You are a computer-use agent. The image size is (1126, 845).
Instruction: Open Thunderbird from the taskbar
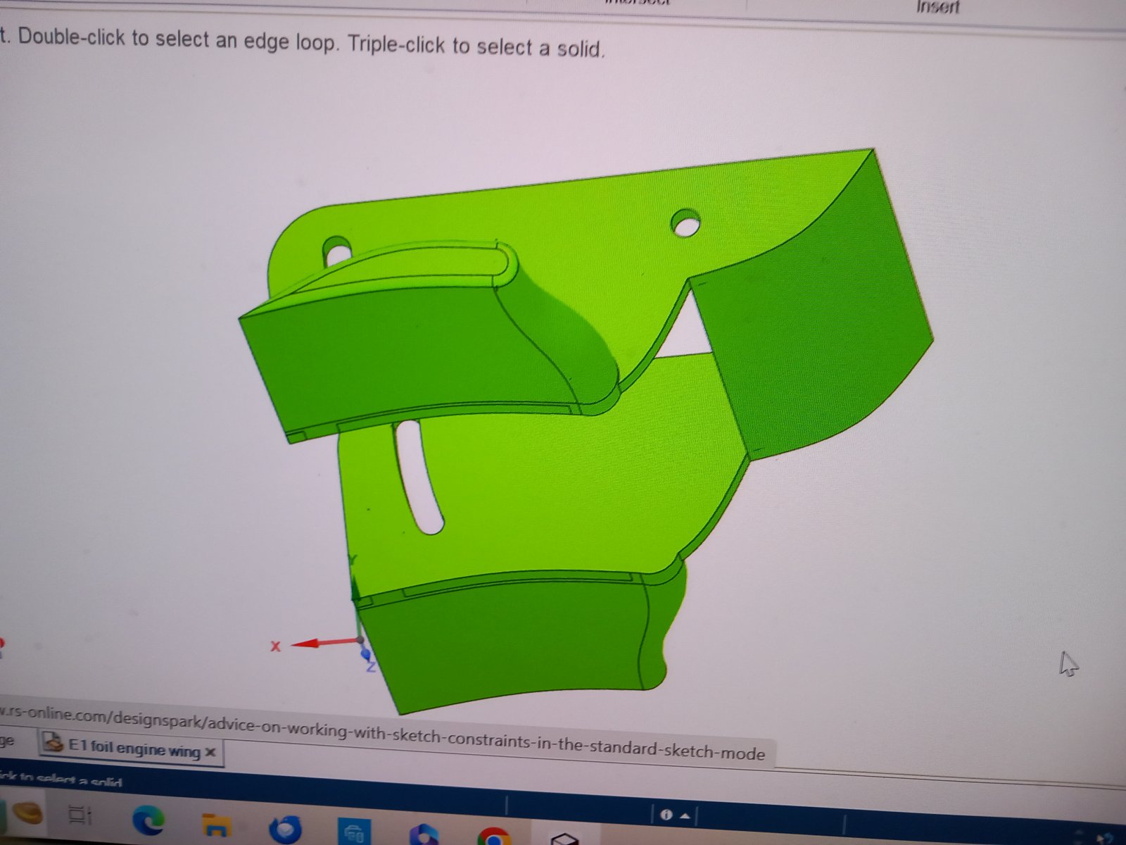286,830
